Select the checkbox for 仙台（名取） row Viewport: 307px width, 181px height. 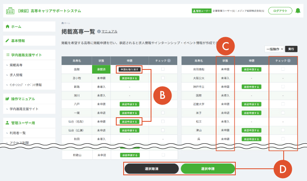[x=163, y=121]
